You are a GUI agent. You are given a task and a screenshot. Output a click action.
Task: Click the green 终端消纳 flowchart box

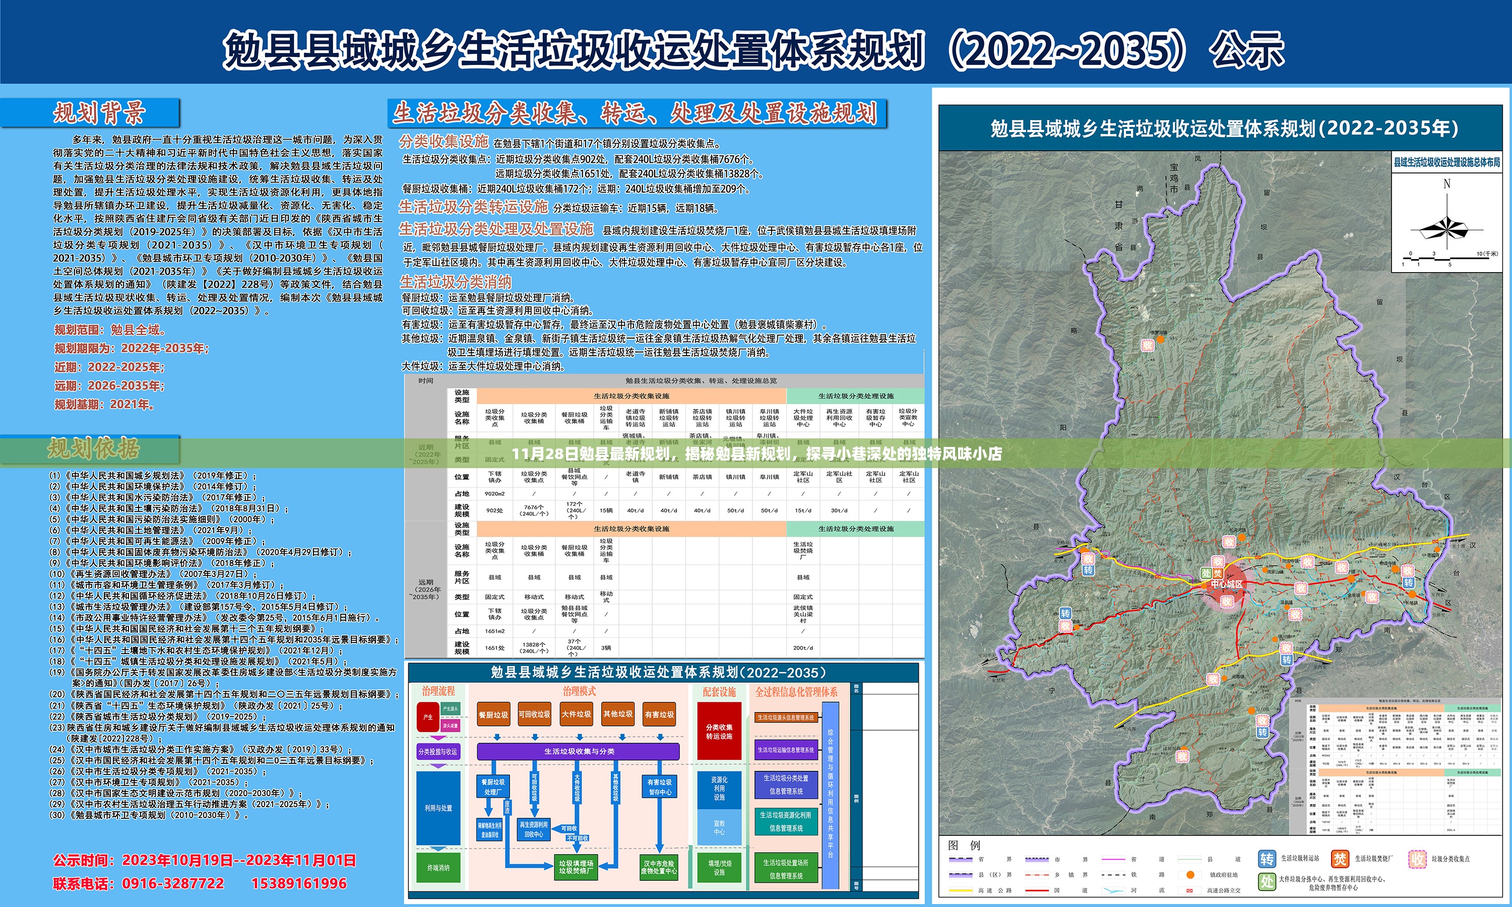click(x=438, y=867)
